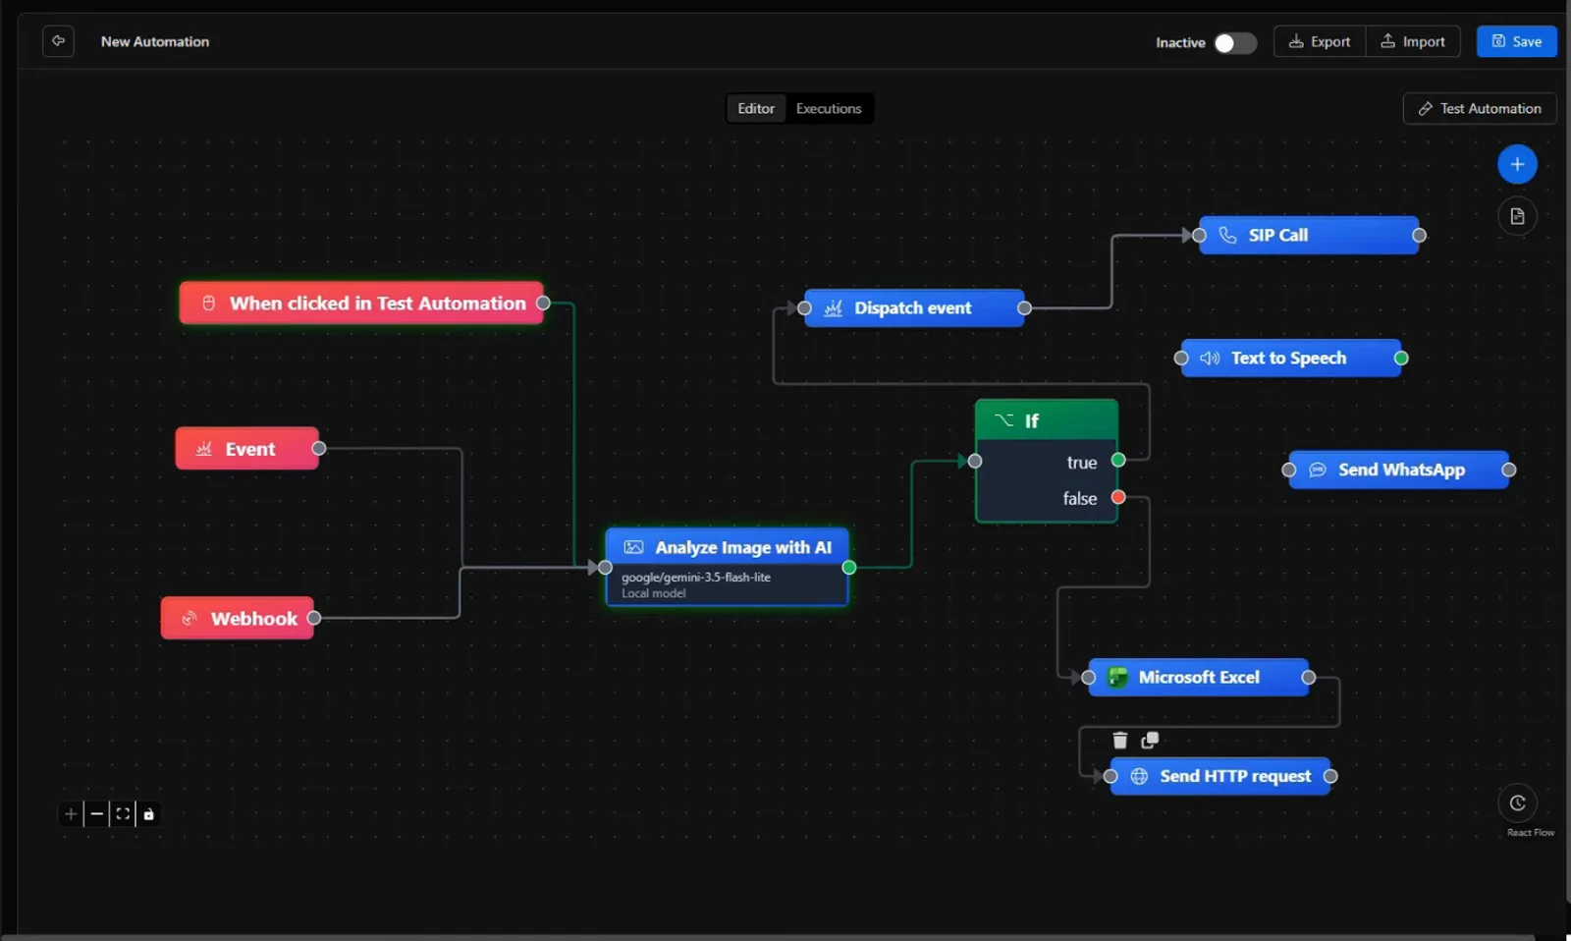Switch to the Editor tab
The height and width of the screenshot is (941, 1571).
click(756, 108)
